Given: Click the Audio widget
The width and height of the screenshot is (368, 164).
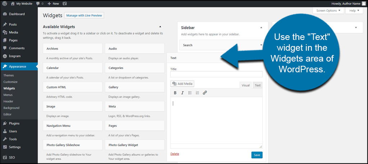Looking at the screenshot, I should [135, 49].
